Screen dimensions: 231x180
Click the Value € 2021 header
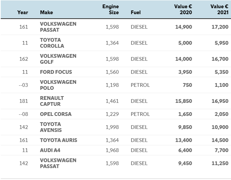(x=219, y=10)
